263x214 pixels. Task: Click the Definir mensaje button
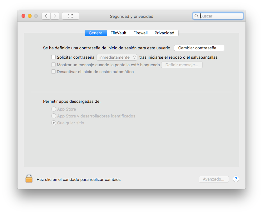[182, 65]
